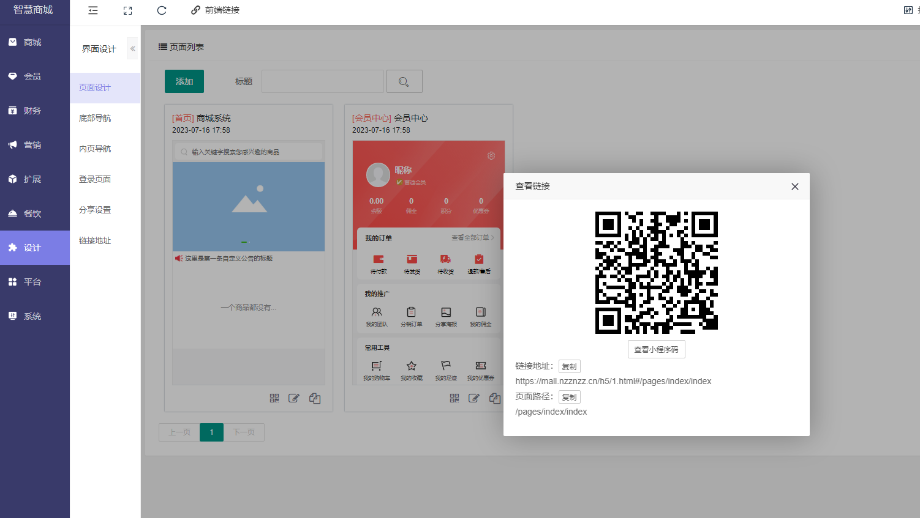920x518 pixels.
Task: Select 登录页面 in the submenu
Action: [105, 179]
